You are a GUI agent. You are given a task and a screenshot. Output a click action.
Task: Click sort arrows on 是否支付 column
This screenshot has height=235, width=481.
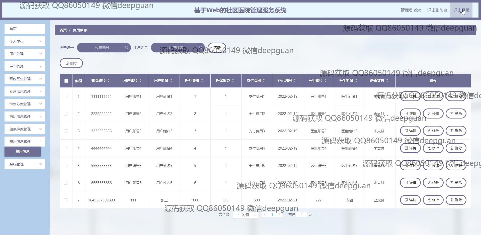point(387,80)
